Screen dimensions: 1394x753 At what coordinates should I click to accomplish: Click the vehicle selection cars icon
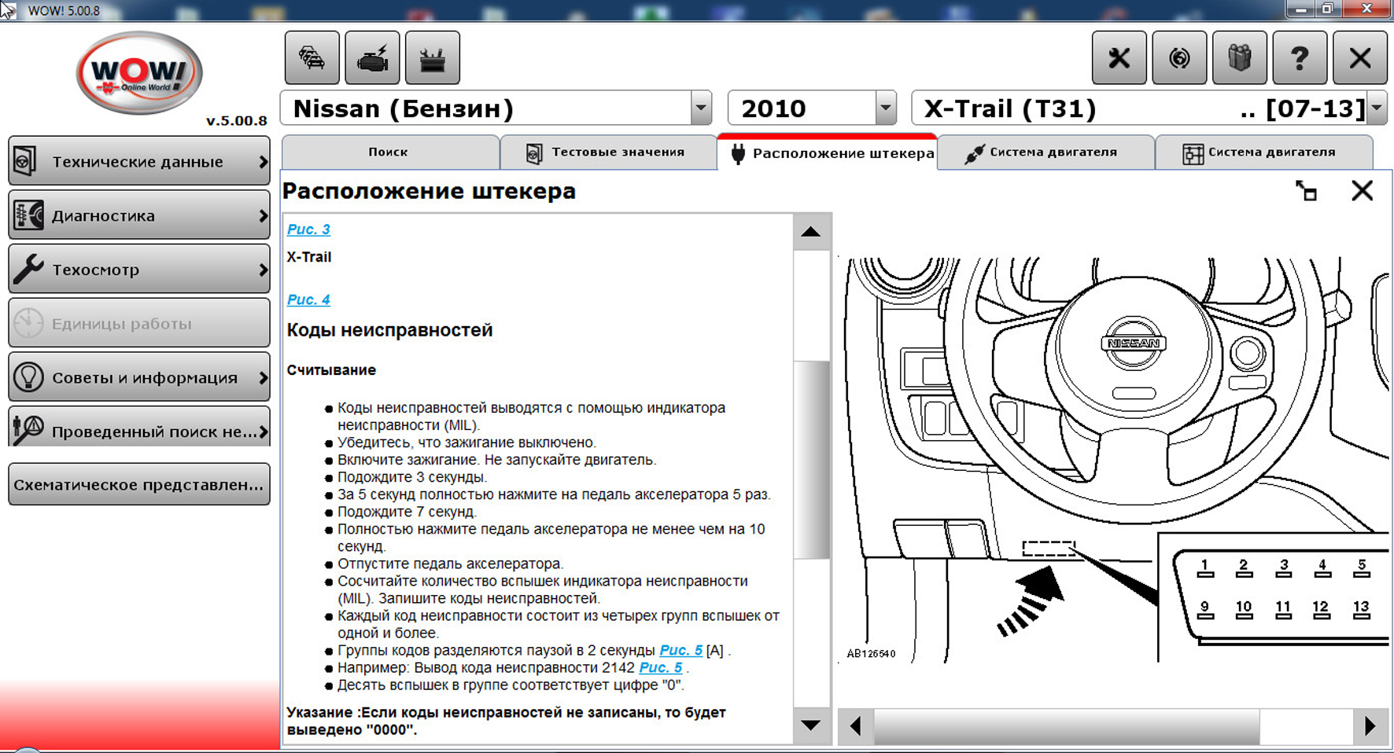(312, 58)
